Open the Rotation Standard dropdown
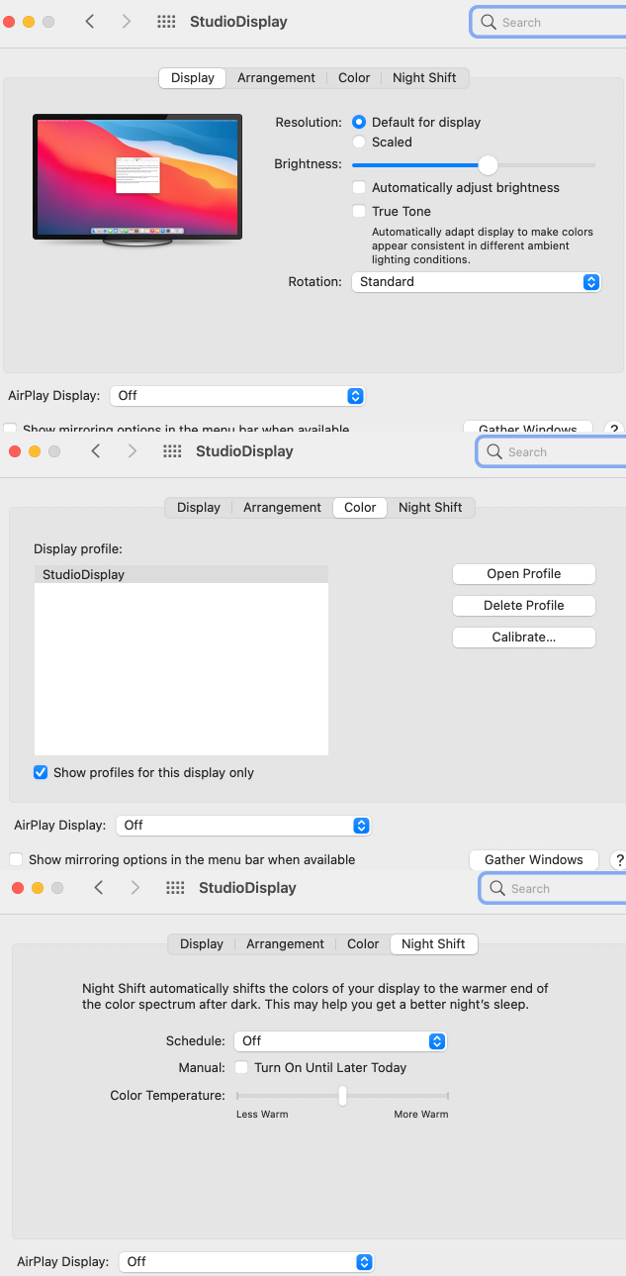The height and width of the screenshot is (1276, 626). coord(476,282)
